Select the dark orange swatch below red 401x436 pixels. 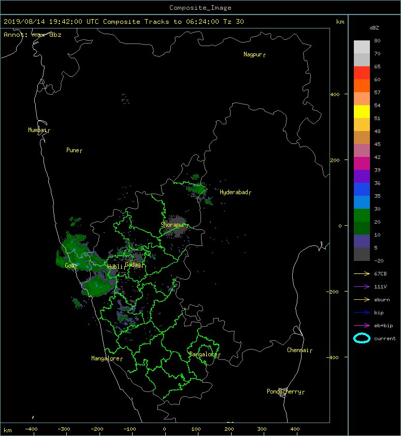point(362,85)
